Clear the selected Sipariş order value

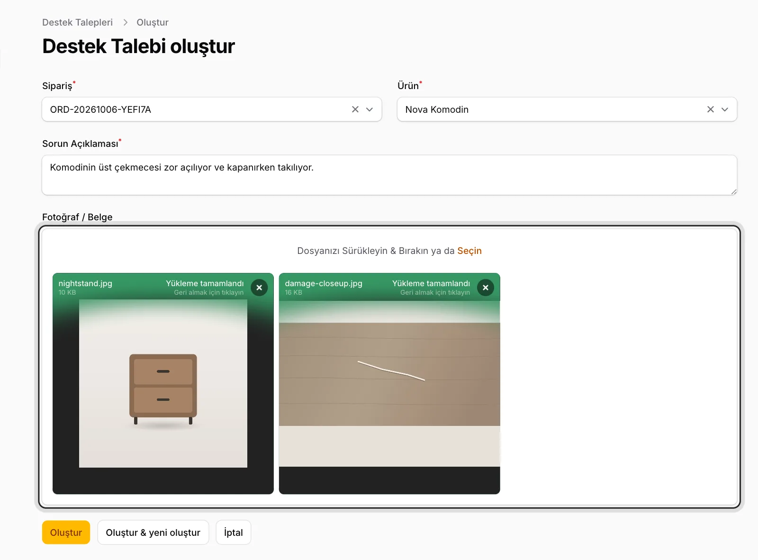point(355,109)
